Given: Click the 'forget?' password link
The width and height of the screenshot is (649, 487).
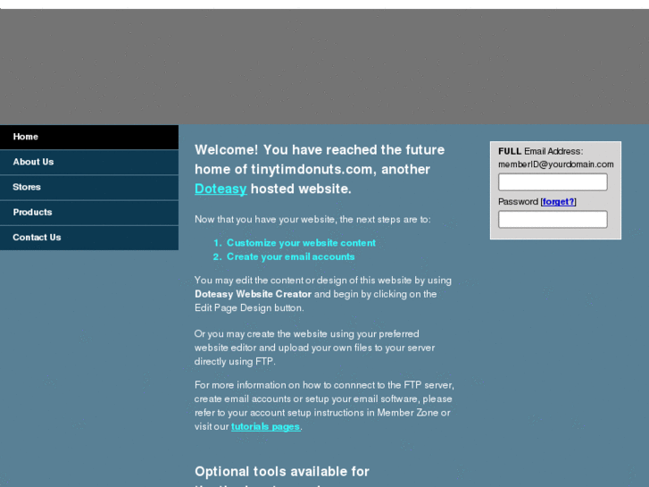Looking at the screenshot, I should (558, 202).
